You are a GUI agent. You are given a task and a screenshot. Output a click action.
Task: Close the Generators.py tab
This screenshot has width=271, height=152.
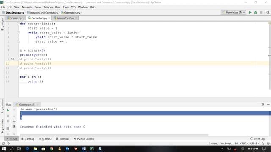(49, 18)
